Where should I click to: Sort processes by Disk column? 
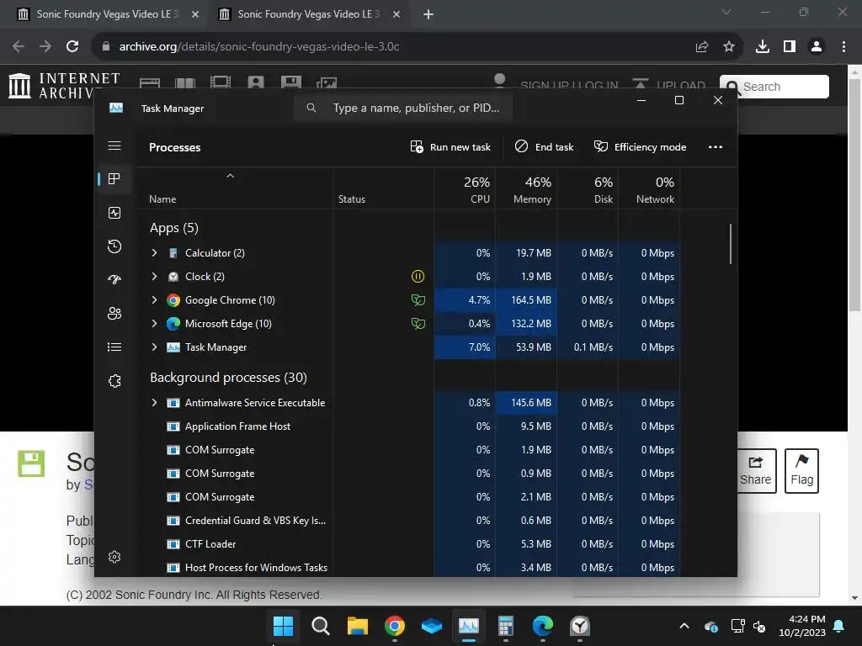[x=588, y=188]
